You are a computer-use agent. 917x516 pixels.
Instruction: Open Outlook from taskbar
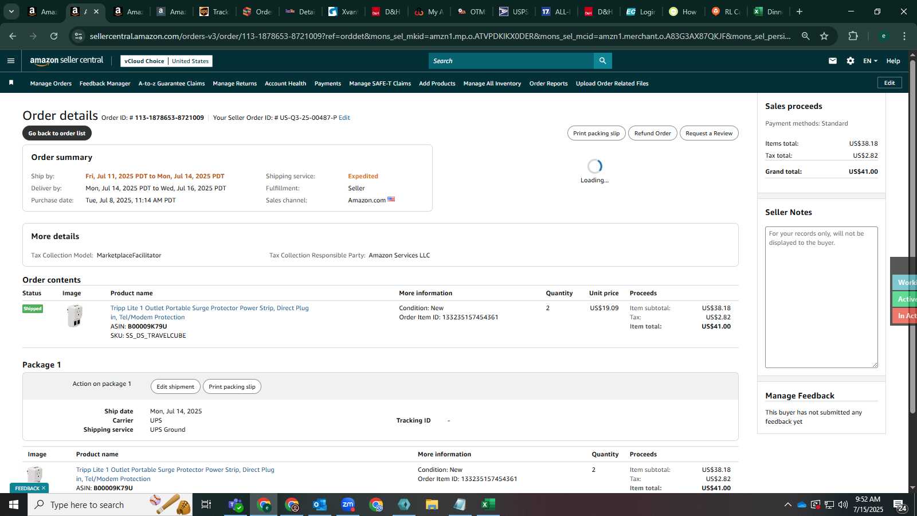pyautogui.click(x=320, y=505)
